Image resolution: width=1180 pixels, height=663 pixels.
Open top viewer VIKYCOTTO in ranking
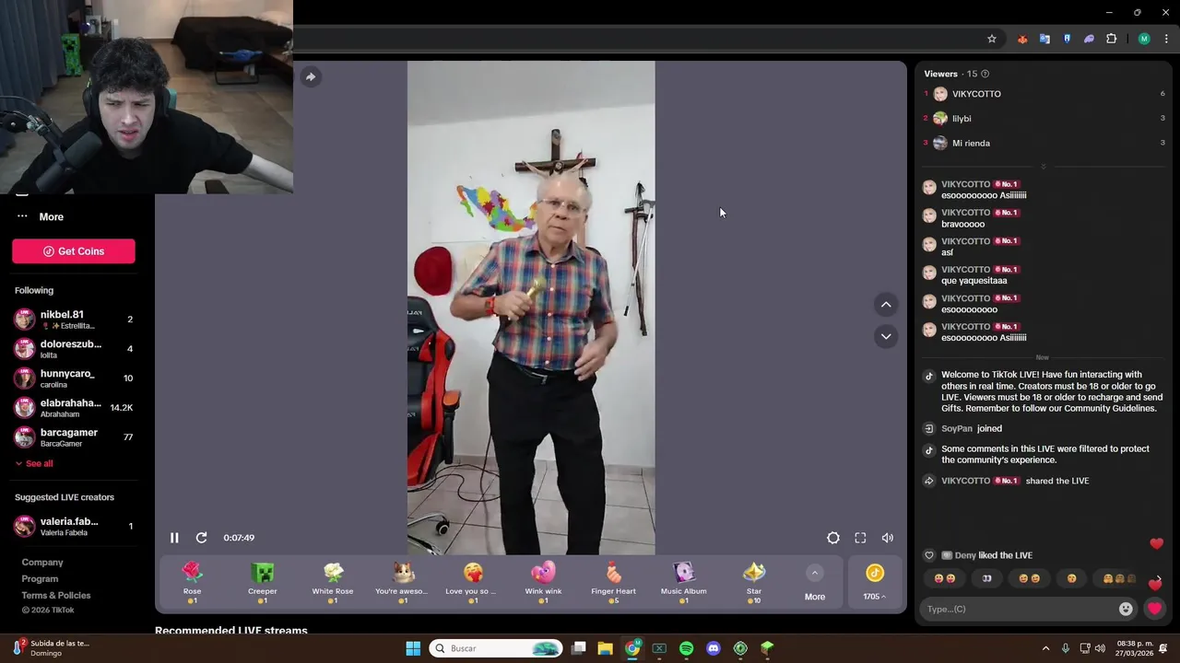click(1044, 94)
